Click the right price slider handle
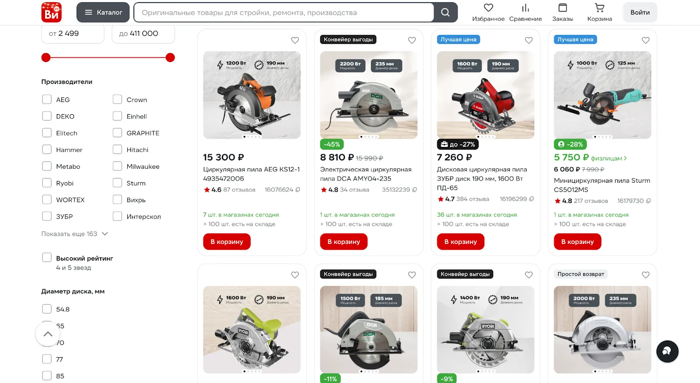Screen dimensions: 700x383 (x=171, y=57)
